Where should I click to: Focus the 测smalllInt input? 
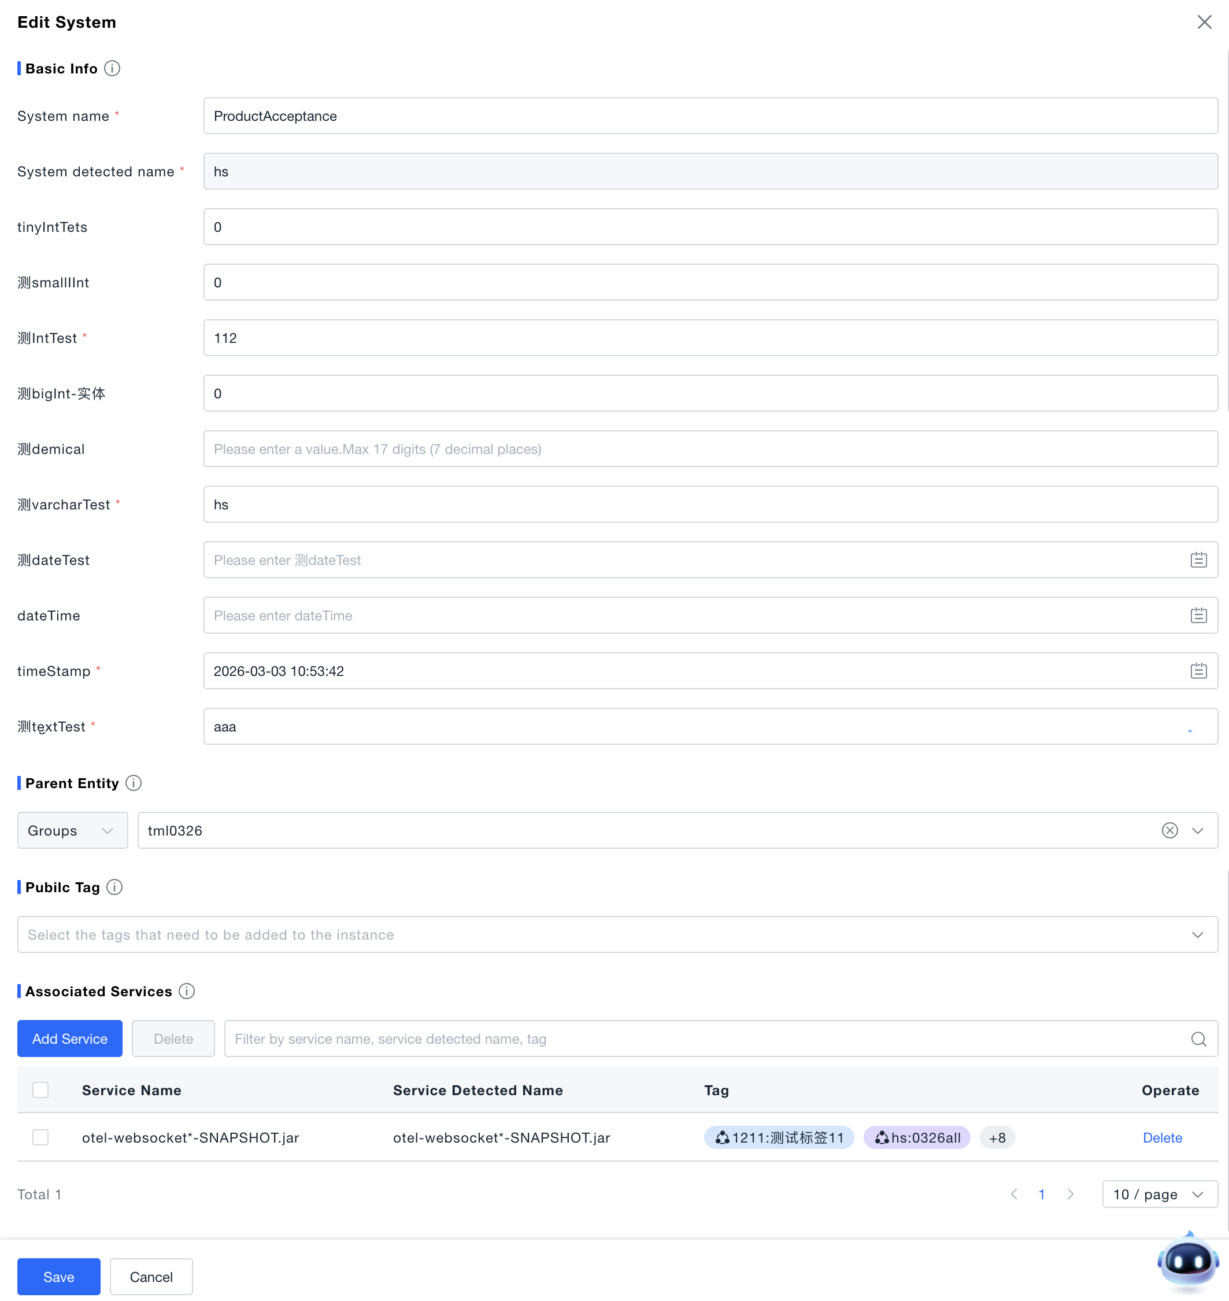[x=710, y=283]
